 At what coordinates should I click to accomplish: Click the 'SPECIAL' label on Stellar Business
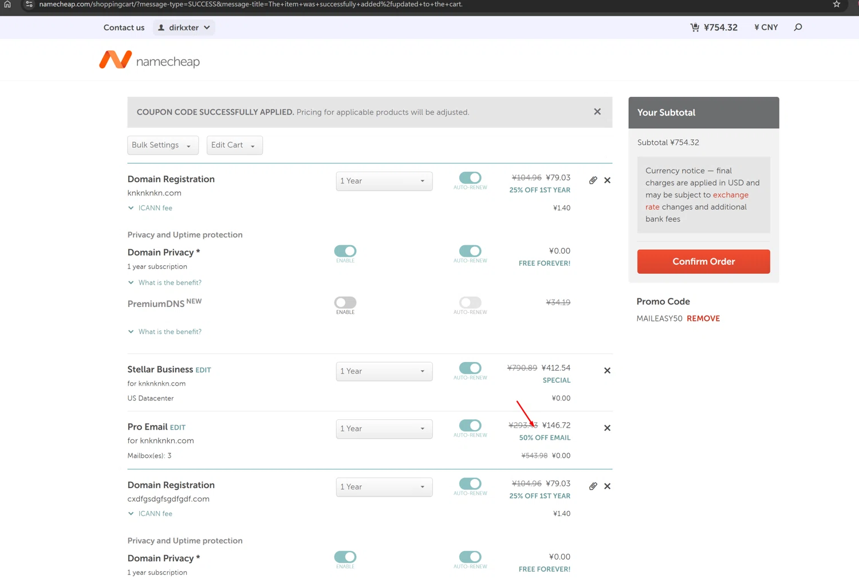click(557, 380)
